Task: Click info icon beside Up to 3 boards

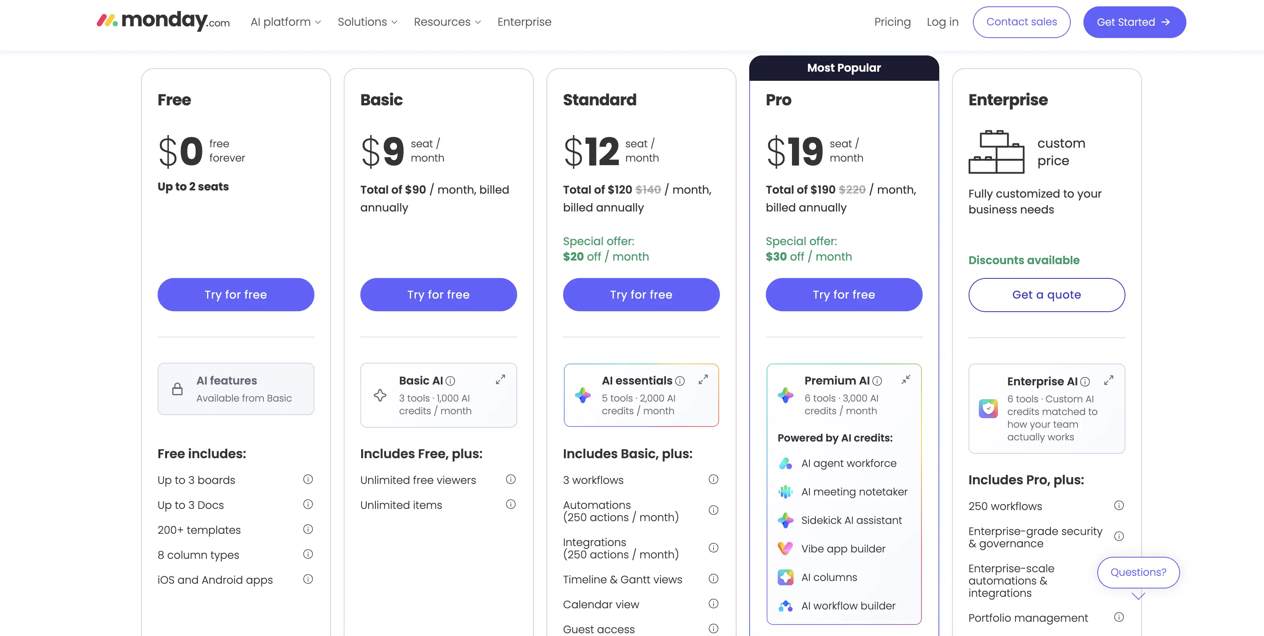Action: click(x=308, y=480)
